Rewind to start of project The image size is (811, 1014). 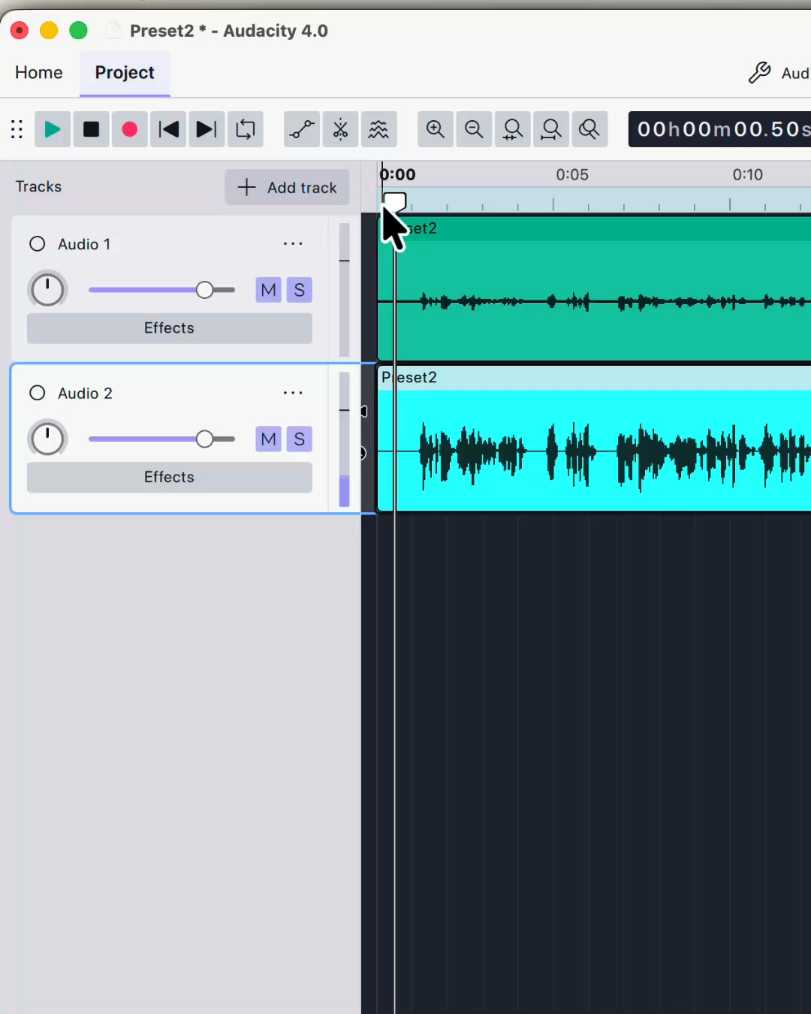(168, 129)
